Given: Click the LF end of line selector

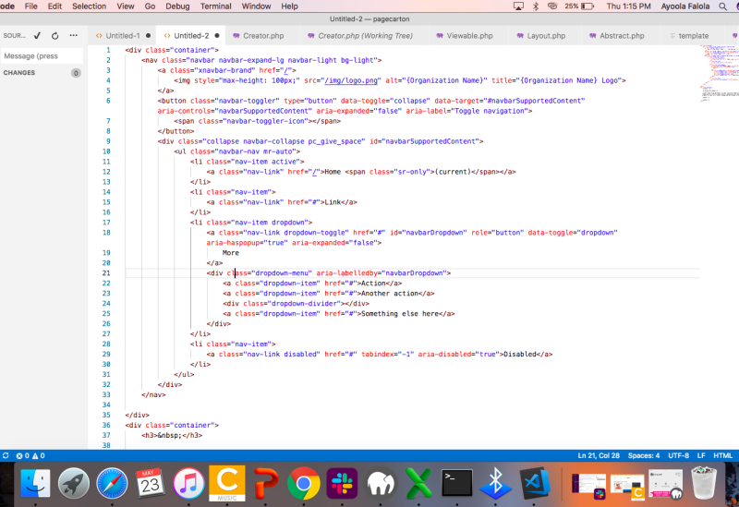Looking at the screenshot, I should click(701, 455).
